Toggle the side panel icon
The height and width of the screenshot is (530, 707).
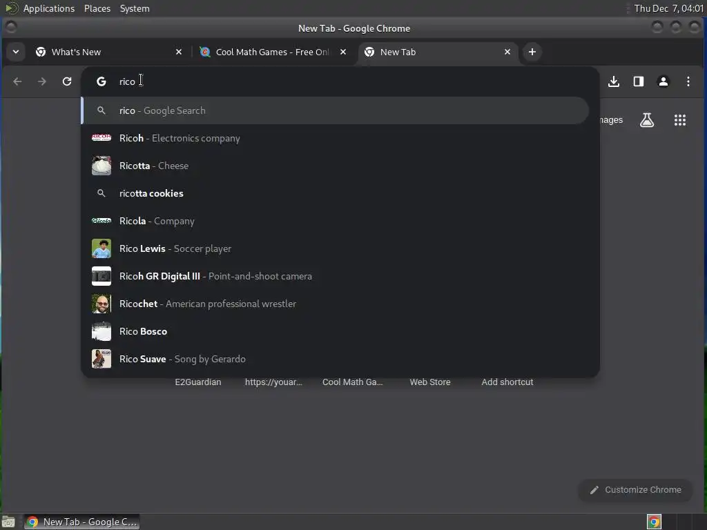tap(639, 81)
